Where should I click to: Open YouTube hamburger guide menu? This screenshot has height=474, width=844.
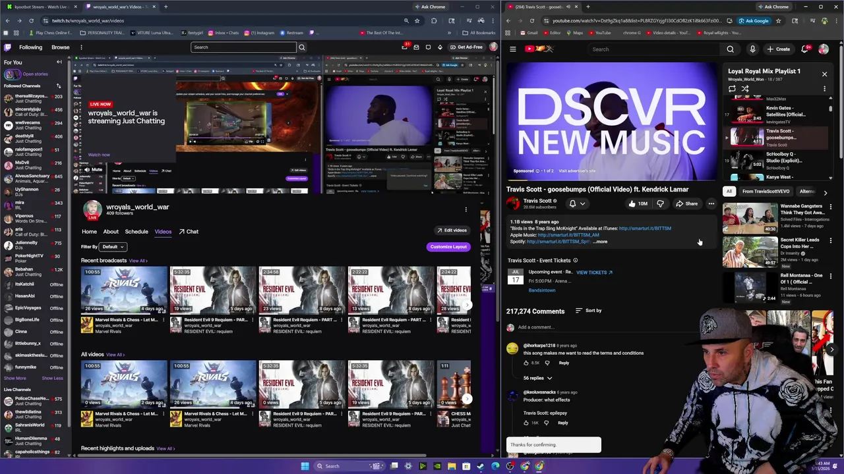512,49
